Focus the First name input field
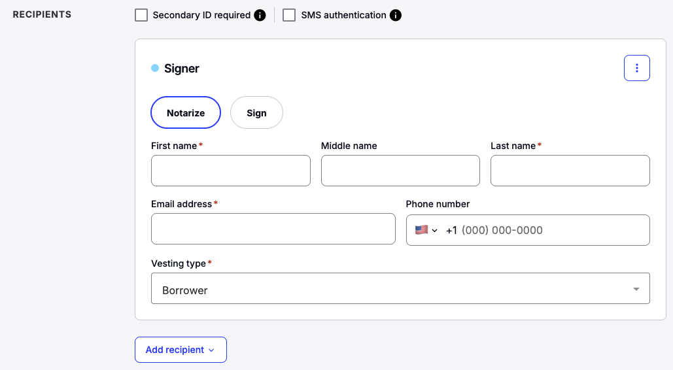Image resolution: width=673 pixels, height=370 pixels. click(230, 171)
